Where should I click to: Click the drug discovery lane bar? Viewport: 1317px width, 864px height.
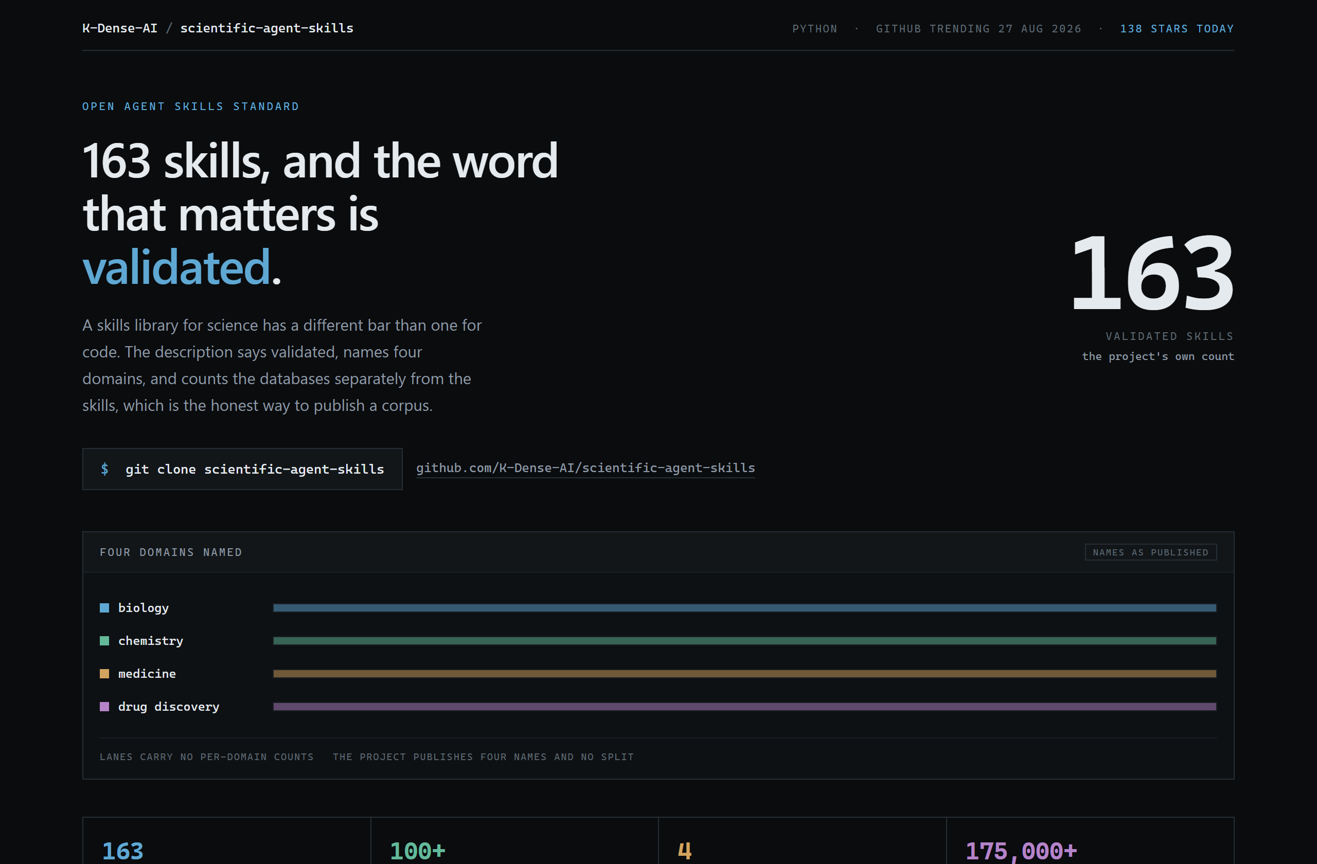click(745, 706)
